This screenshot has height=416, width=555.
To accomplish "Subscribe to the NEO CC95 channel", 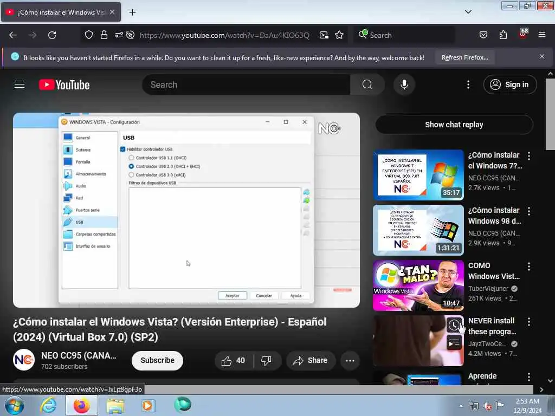I will [x=157, y=360].
